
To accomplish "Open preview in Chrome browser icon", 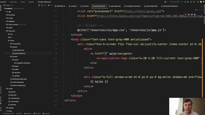I will (189, 15).
